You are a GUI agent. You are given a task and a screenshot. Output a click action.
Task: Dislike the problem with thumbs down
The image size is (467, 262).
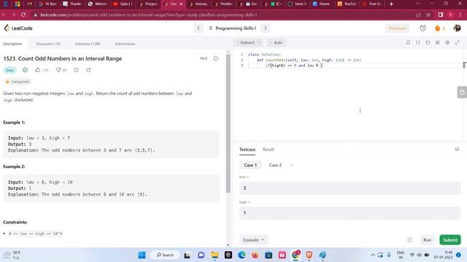pyautogui.click(x=58, y=70)
